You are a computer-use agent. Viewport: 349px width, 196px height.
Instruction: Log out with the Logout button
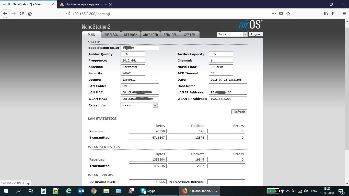click(256, 34)
